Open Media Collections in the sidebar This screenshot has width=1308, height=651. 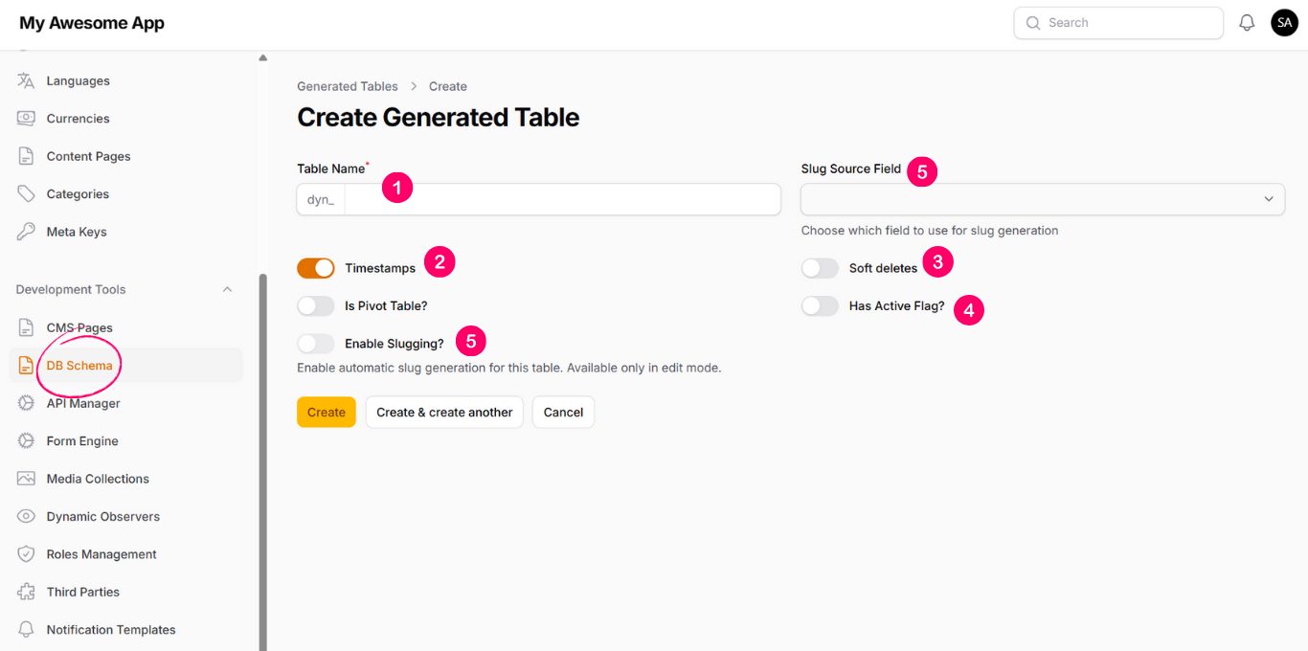98,479
